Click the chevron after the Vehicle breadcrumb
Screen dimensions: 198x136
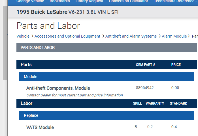pos(32,36)
